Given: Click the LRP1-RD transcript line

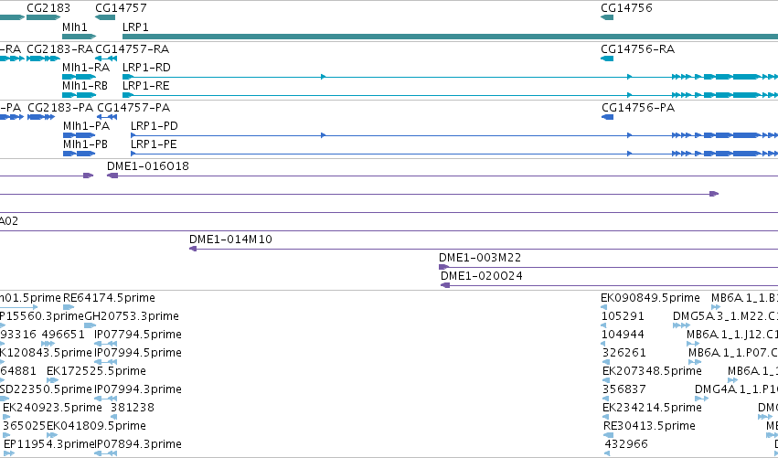Looking at the screenshot, I should pyautogui.click(x=450, y=77).
